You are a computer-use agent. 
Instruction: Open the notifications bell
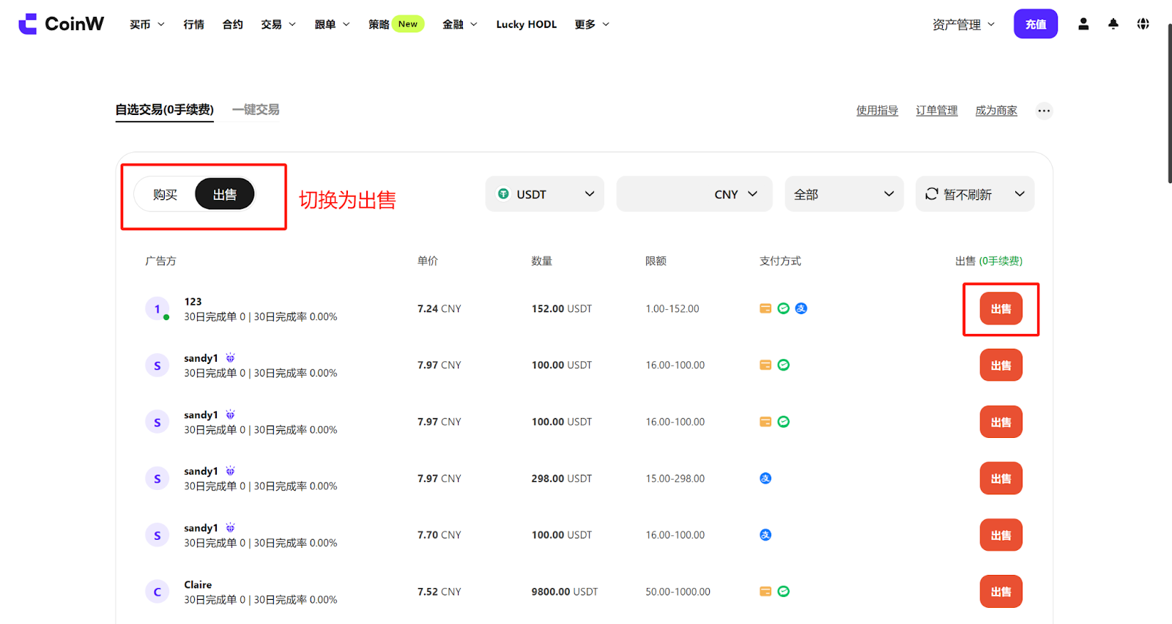coord(1113,24)
